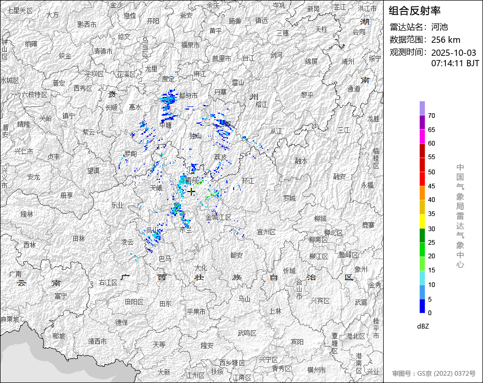Screen dimensions: 483x383
Task: Click the 环江 county label
Action: pos(248,181)
